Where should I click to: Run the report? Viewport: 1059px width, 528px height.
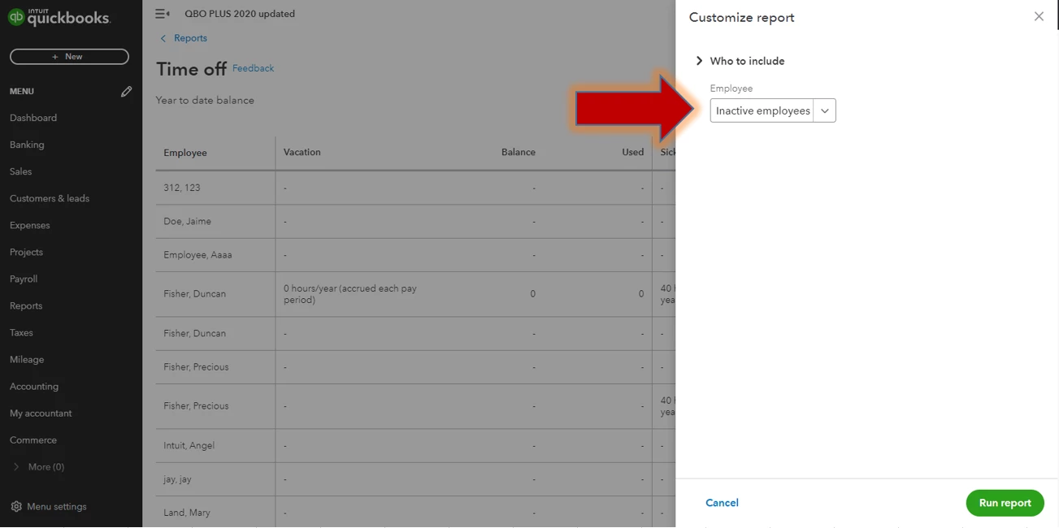point(1005,503)
